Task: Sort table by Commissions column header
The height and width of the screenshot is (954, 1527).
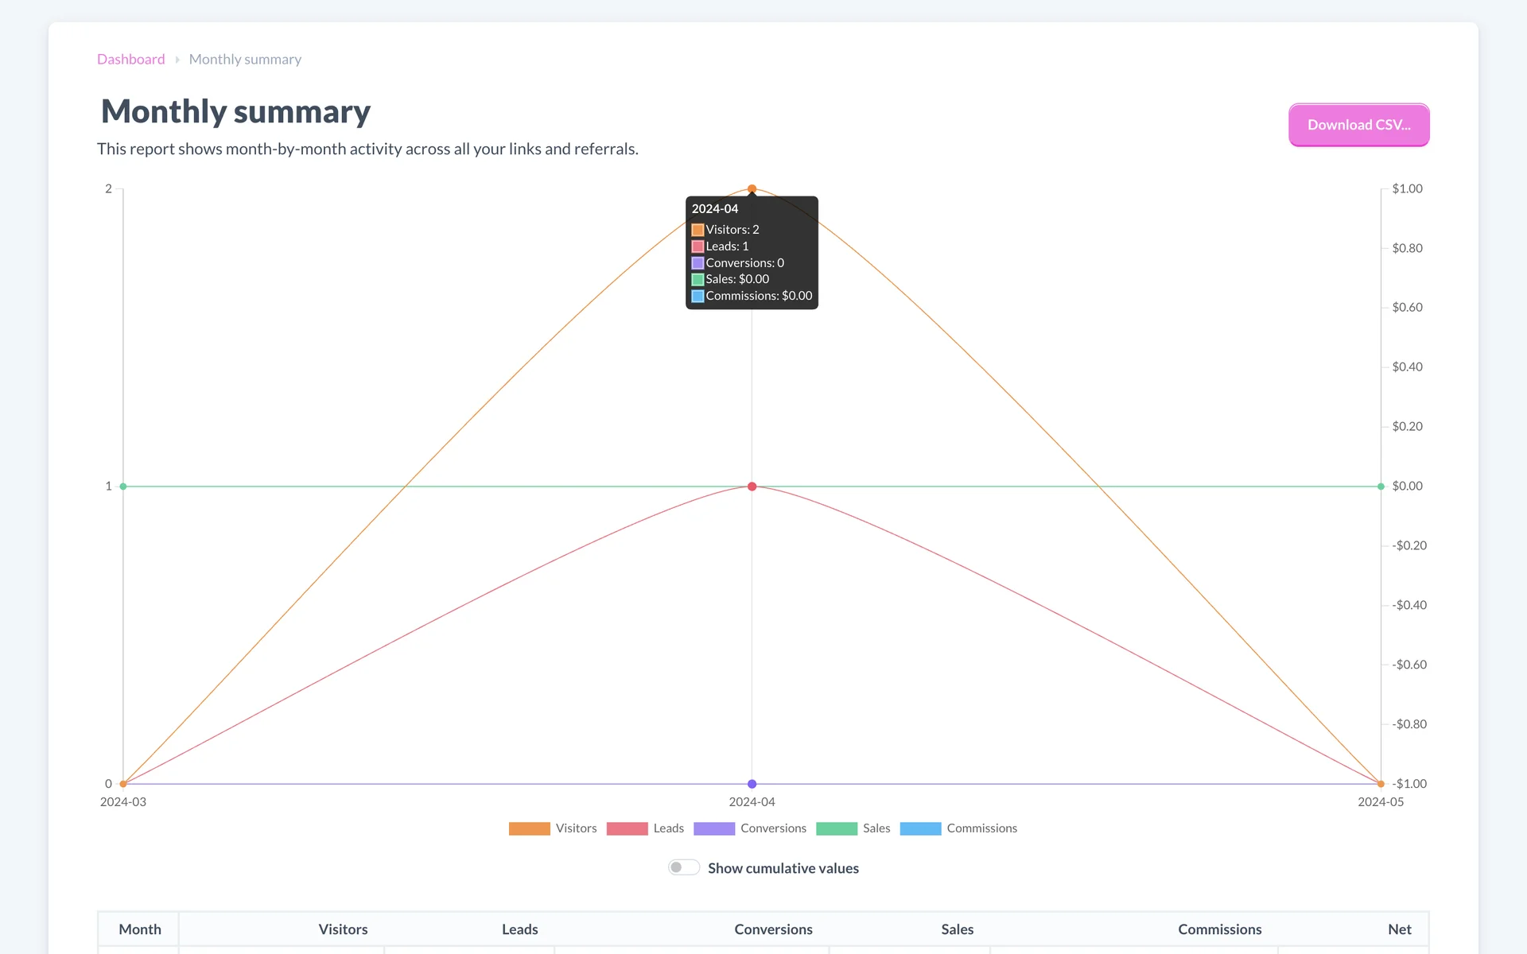Action: [x=1219, y=929]
